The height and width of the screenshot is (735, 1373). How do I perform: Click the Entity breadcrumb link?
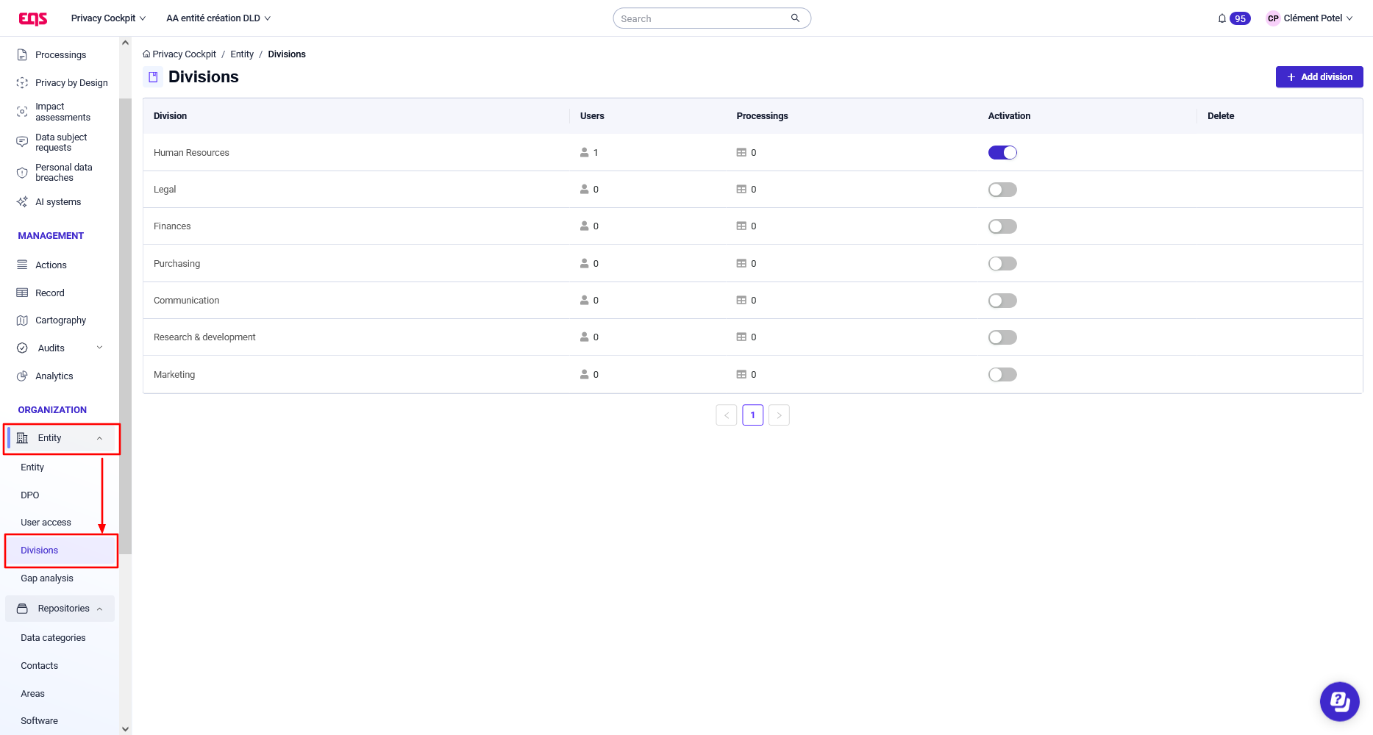(242, 54)
